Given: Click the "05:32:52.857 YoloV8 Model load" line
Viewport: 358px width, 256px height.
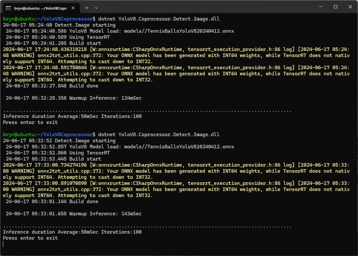Looking at the screenshot, I should tap(120, 147).
